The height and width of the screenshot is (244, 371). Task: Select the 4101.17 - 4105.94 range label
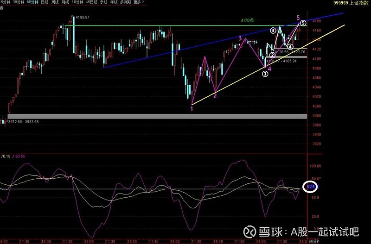[281, 61]
